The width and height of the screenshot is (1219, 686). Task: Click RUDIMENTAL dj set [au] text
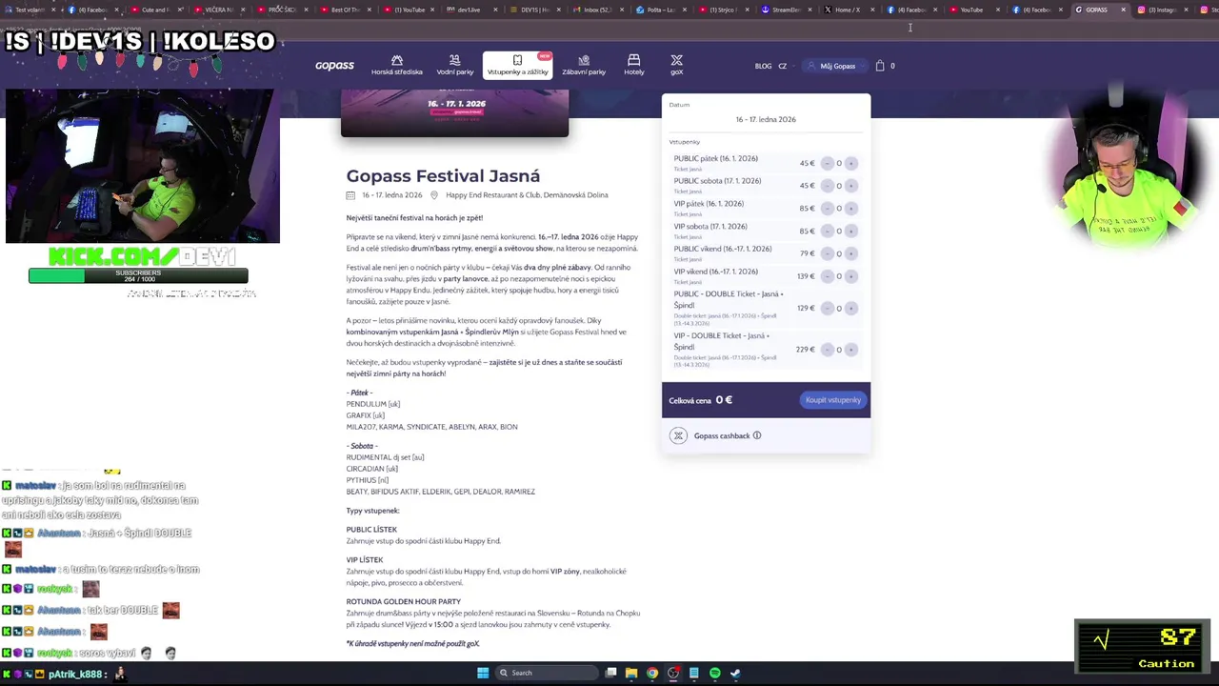386,457
